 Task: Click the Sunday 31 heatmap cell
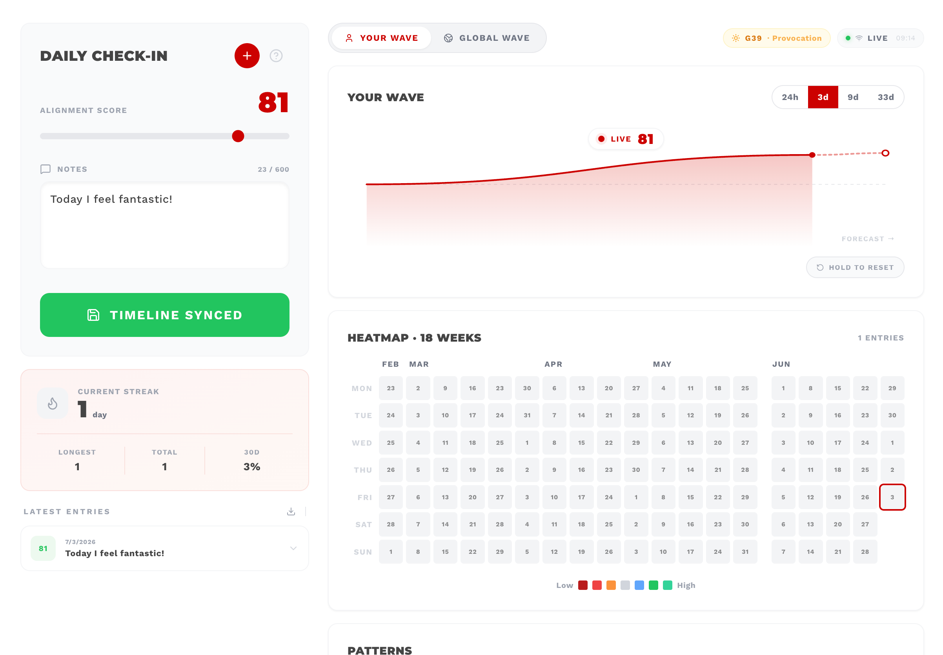click(x=745, y=551)
